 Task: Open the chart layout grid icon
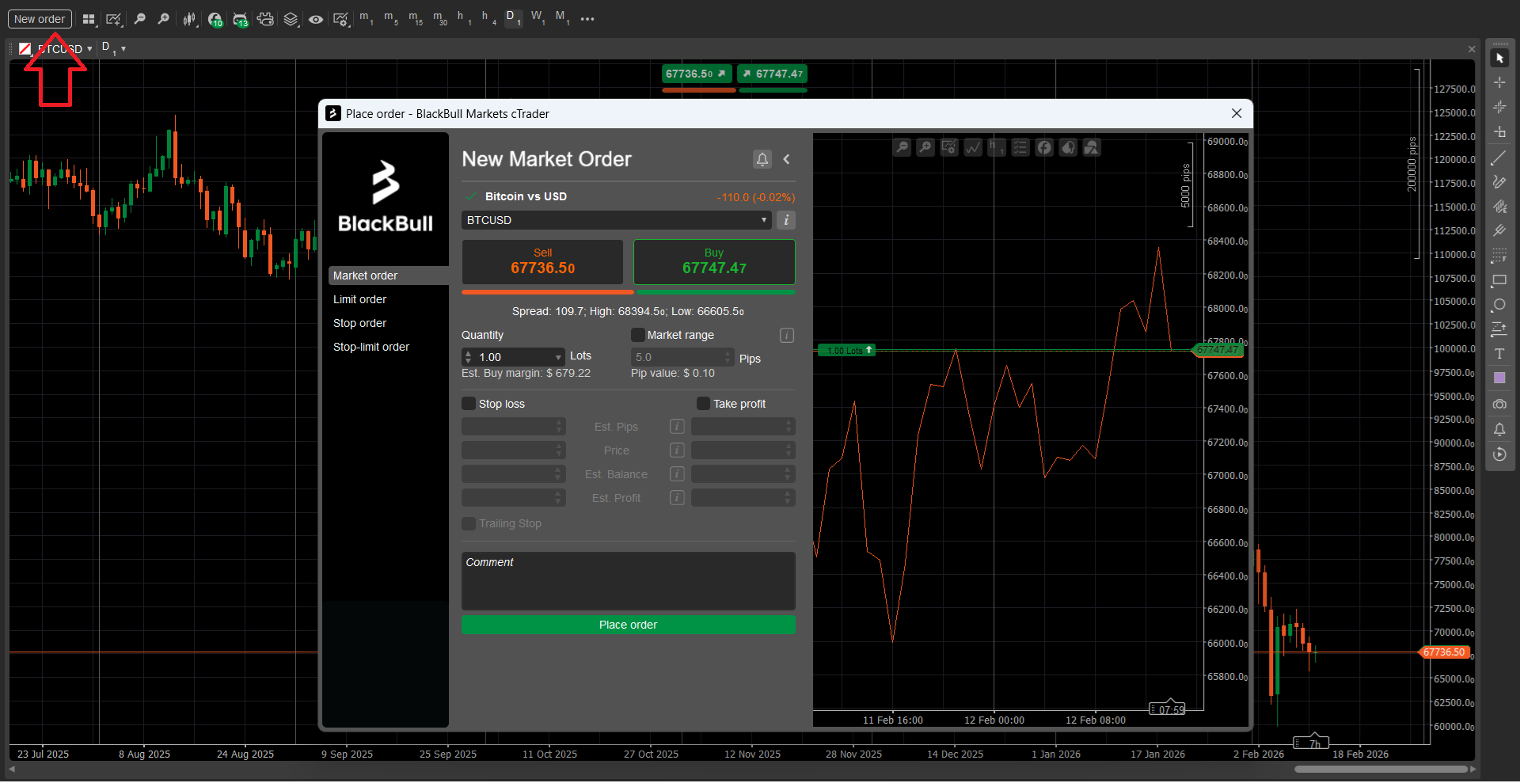pyautogui.click(x=89, y=19)
